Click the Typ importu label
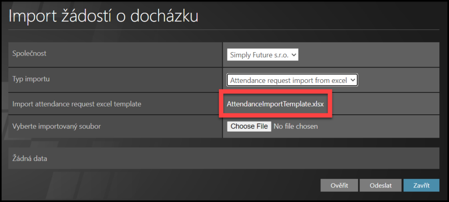Viewport: 449px width, 202px height. pyautogui.click(x=31, y=79)
